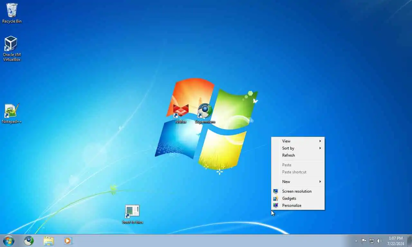The image size is (412, 247).
Task: Open Windows Explorer from the taskbar
Action: pyautogui.click(x=49, y=241)
